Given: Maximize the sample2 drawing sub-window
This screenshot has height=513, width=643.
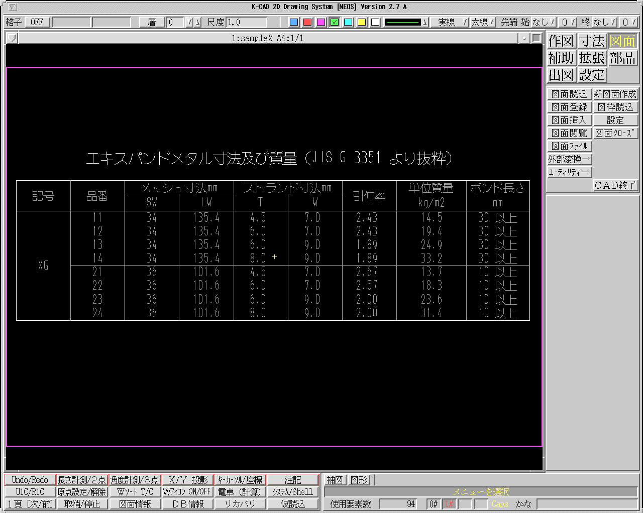Looking at the screenshot, I should point(537,38).
